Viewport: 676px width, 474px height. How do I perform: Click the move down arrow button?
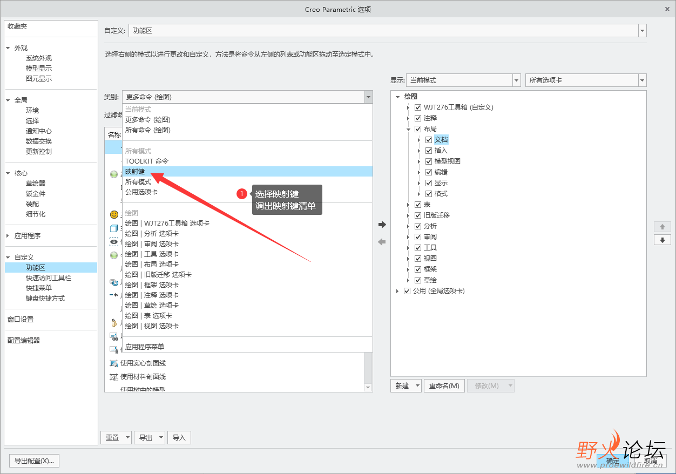click(x=662, y=240)
